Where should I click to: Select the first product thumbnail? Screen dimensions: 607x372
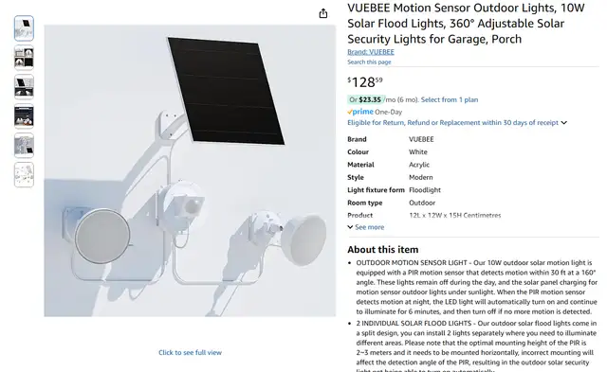(x=24, y=28)
